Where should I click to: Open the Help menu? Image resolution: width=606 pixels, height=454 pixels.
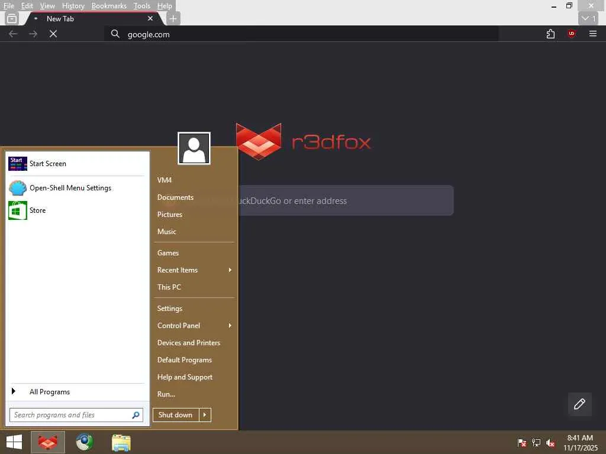pos(165,6)
